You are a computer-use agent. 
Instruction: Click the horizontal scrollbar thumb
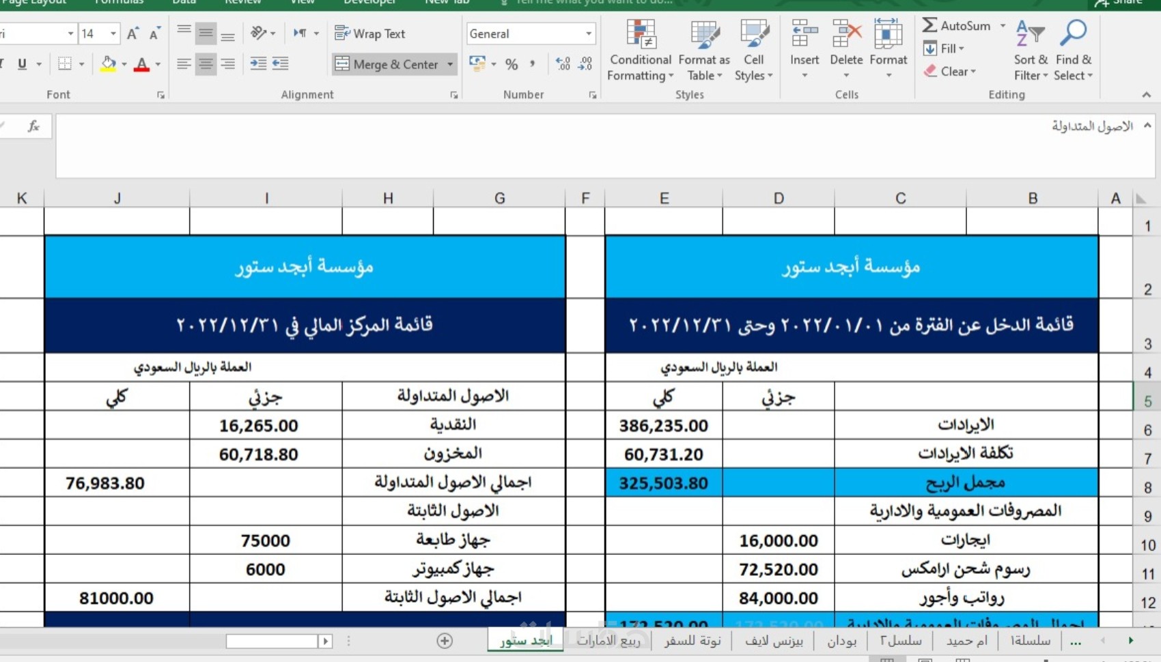click(272, 641)
